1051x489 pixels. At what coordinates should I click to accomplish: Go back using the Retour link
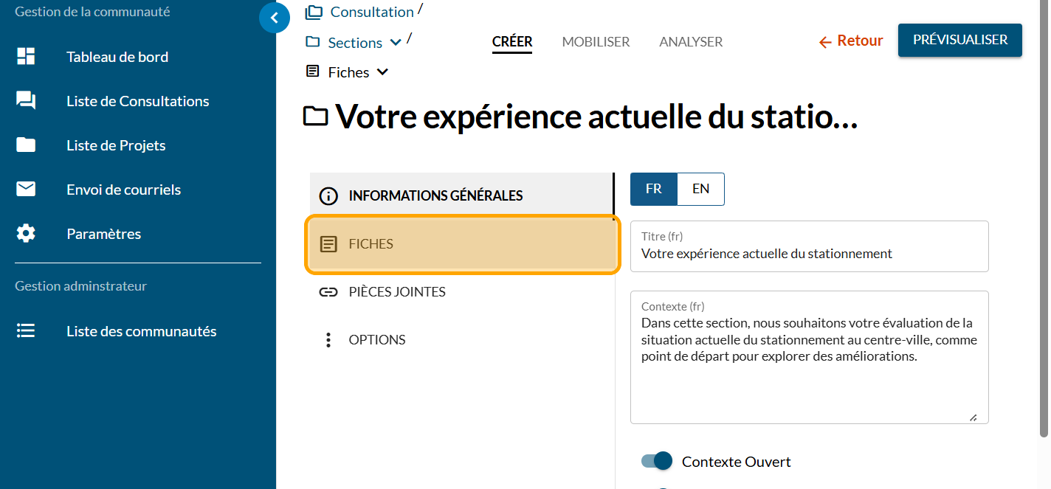[851, 41]
